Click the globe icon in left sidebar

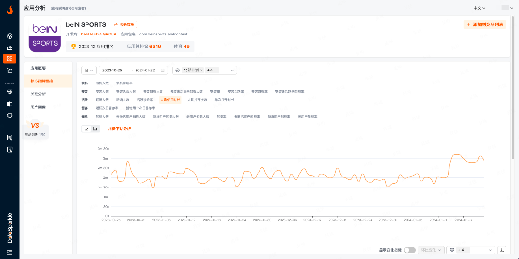[x=10, y=36]
